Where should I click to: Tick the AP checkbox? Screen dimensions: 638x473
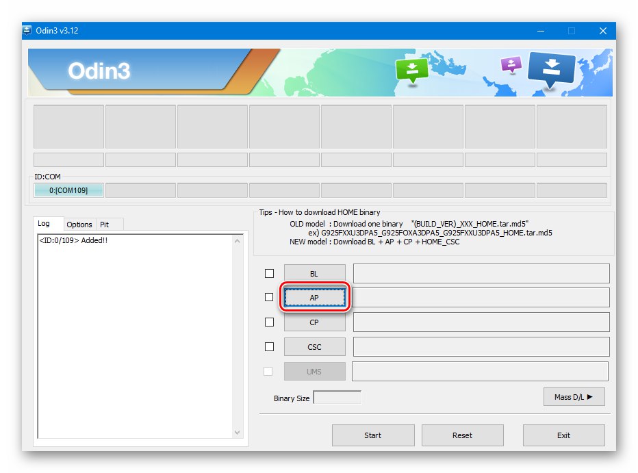coord(269,297)
